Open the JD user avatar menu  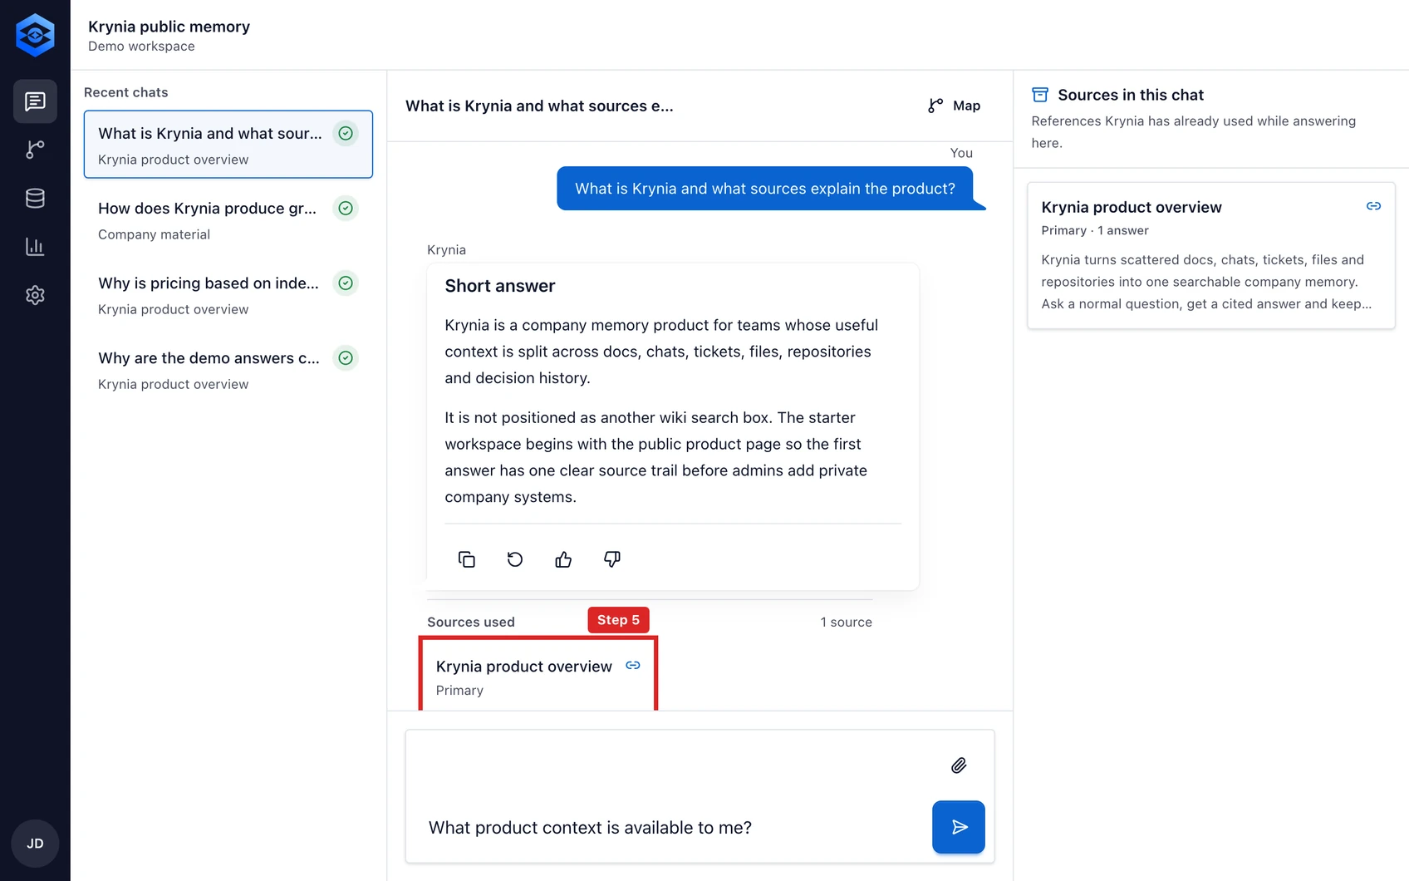click(35, 844)
